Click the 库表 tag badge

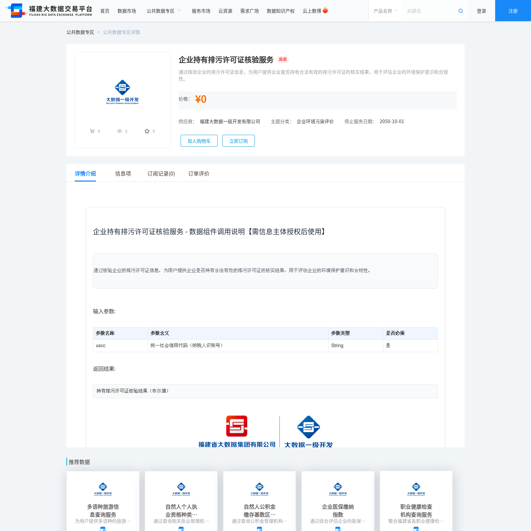pos(283,59)
